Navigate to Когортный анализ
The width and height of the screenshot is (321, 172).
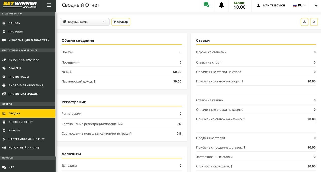24,148
